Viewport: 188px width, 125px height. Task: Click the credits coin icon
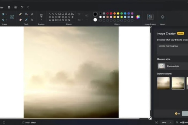176,113
